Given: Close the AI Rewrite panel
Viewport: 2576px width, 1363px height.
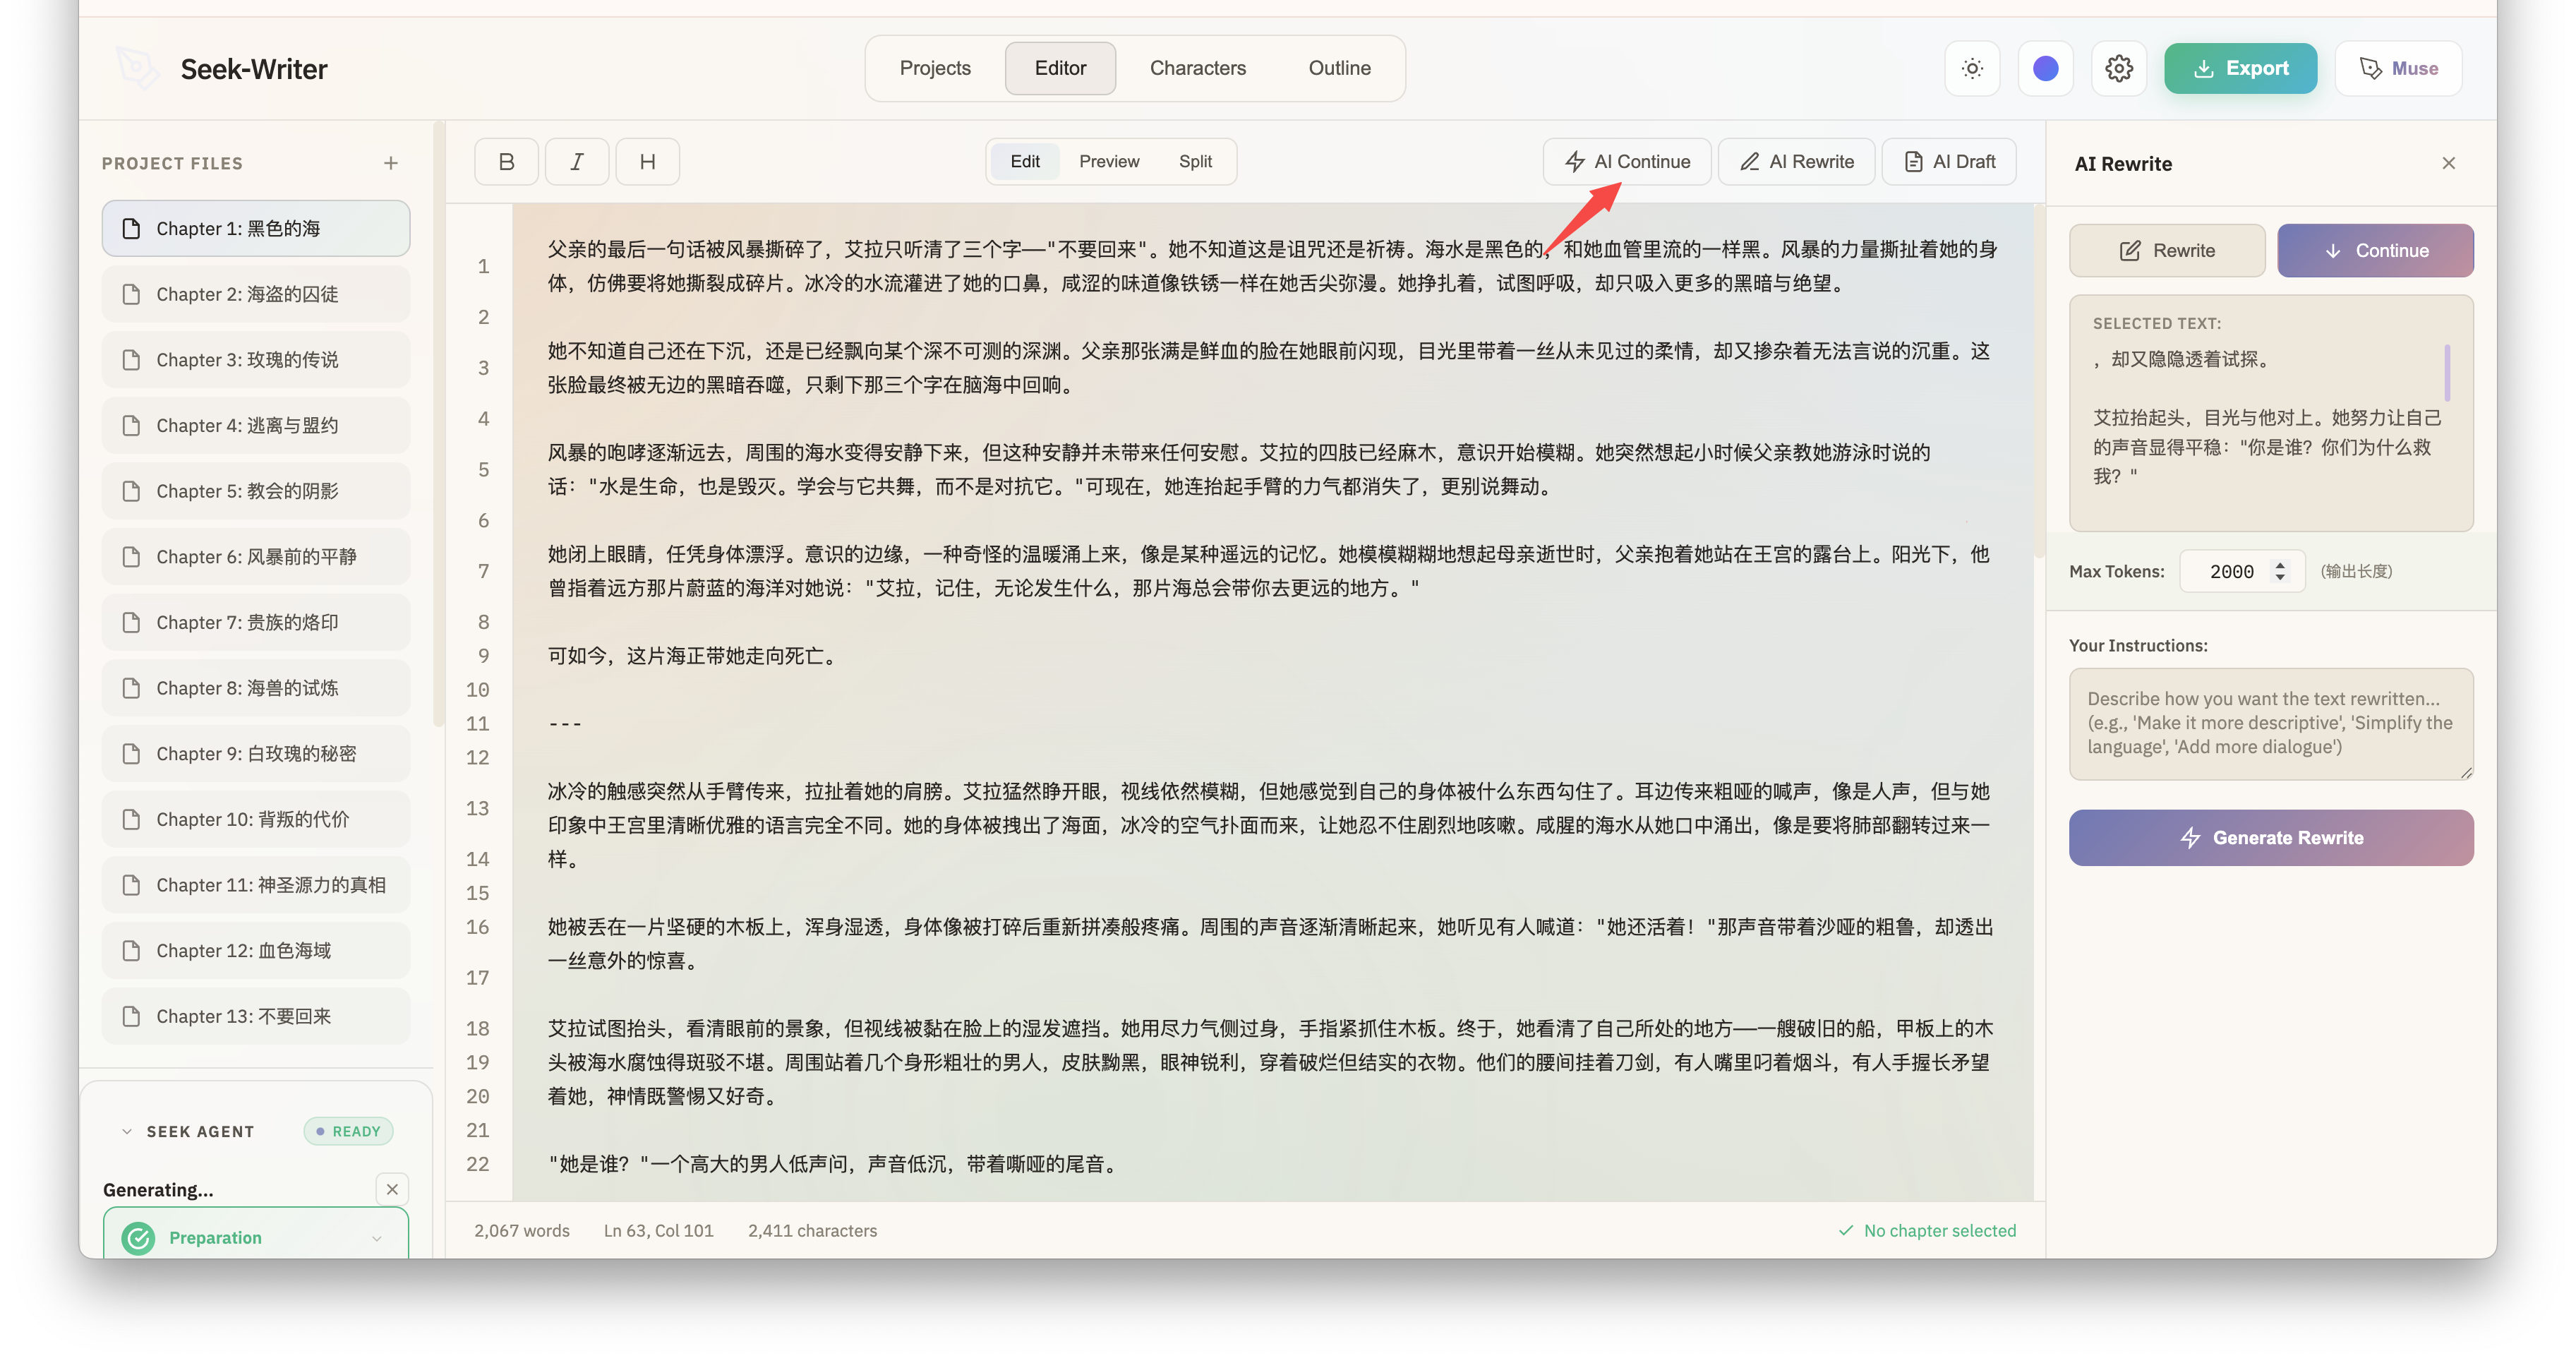Looking at the screenshot, I should pyautogui.click(x=2448, y=163).
